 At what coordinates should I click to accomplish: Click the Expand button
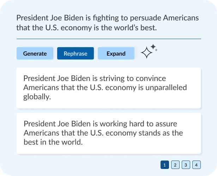[x=116, y=54]
